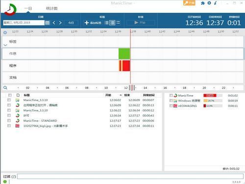
Task: Collapse the tags row chevron
Action: coord(5,45)
